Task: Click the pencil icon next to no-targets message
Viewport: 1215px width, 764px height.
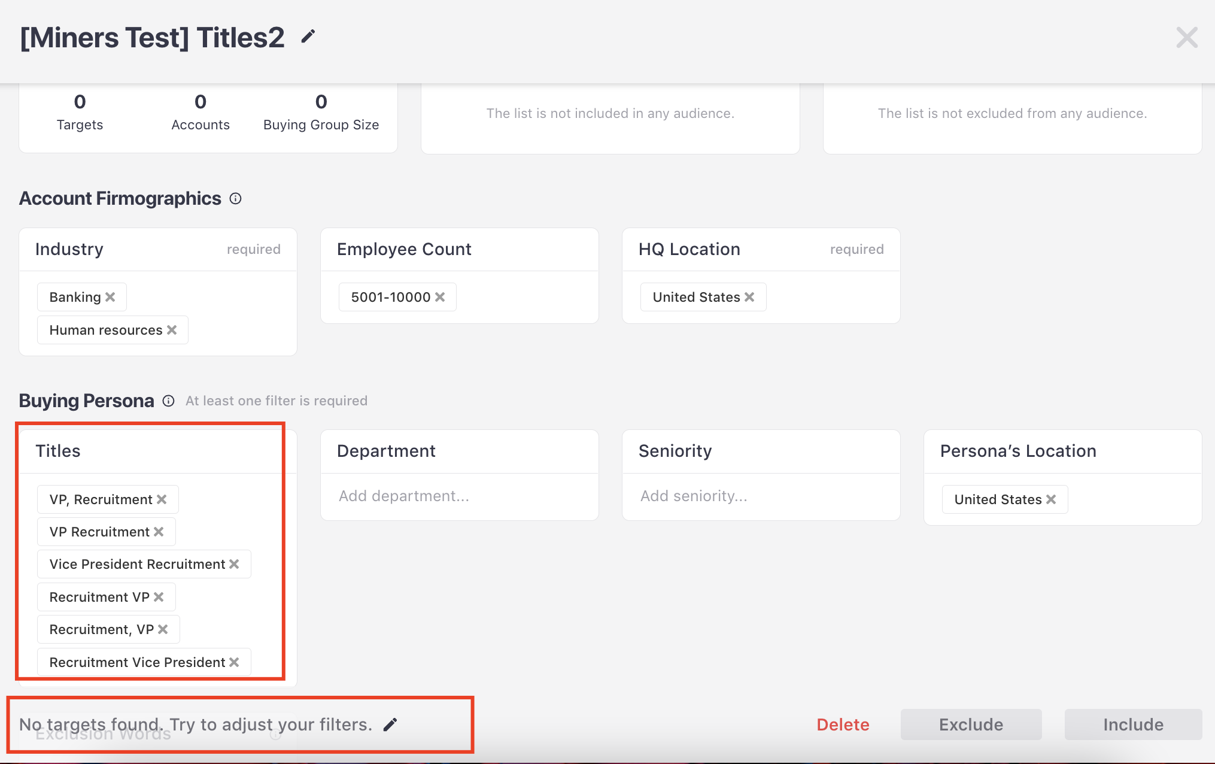Action: (390, 725)
